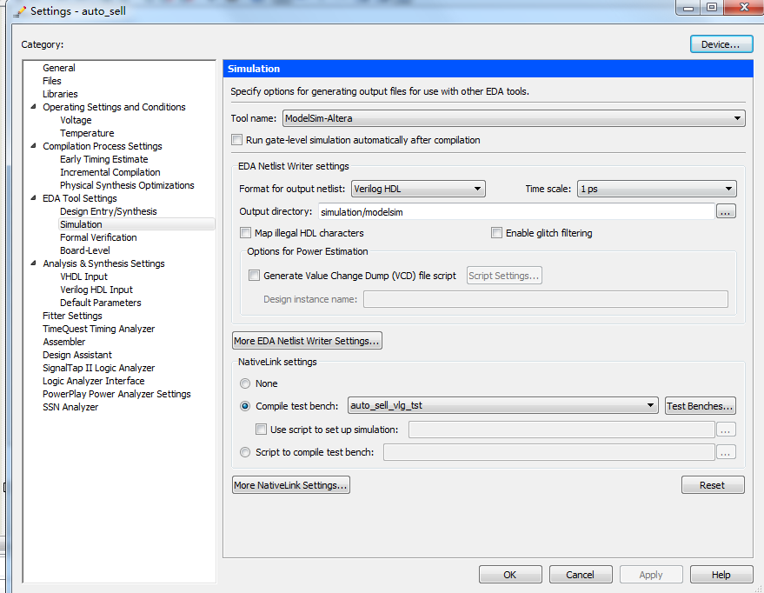The width and height of the screenshot is (764, 593).
Task: Open Voltage settings
Action: tap(76, 120)
